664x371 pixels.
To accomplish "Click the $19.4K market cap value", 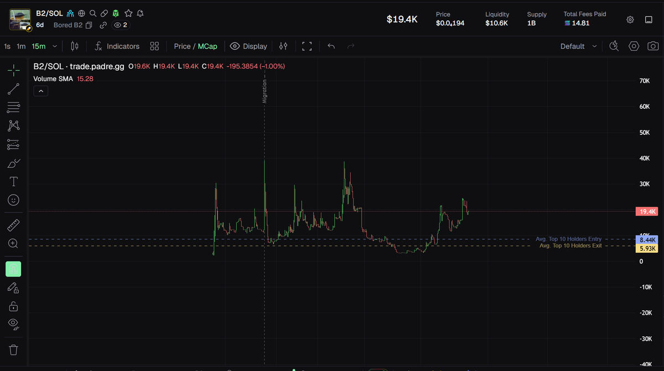I will pyautogui.click(x=402, y=20).
